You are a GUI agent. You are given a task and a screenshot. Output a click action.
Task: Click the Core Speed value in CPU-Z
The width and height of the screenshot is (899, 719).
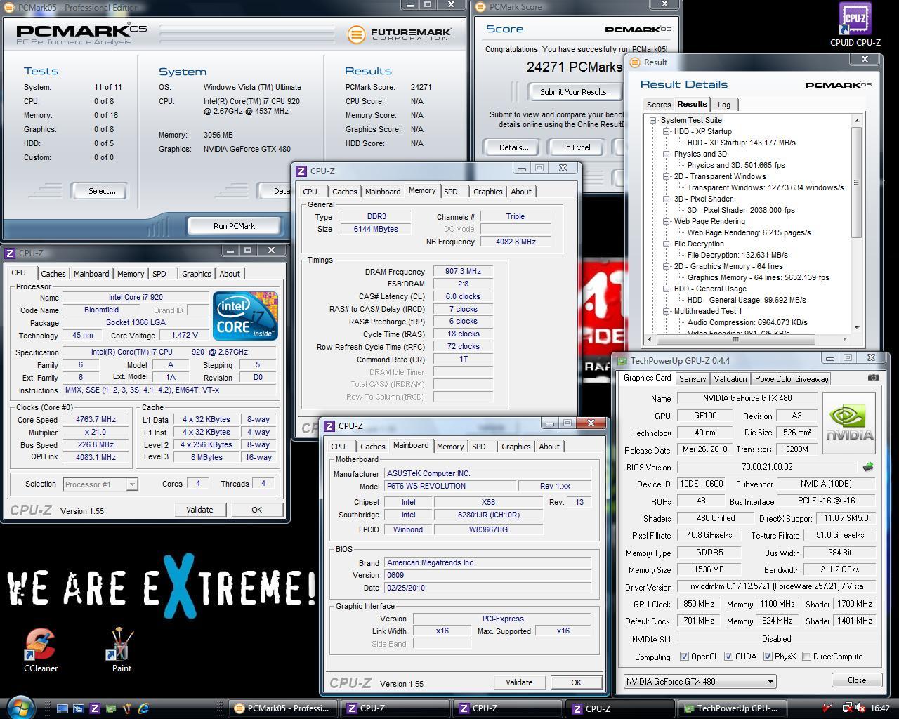pos(96,420)
